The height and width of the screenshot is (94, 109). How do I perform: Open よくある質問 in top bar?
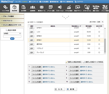point(44,2)
